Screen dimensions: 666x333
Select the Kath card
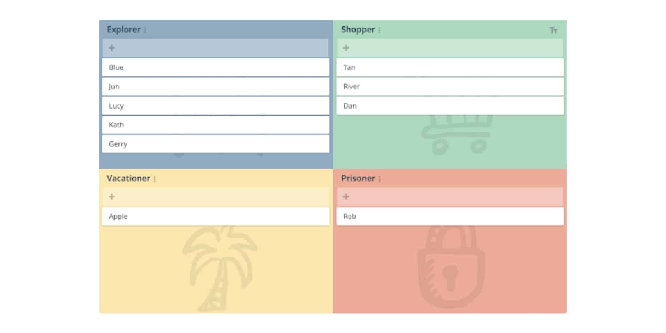pos(215,125)
